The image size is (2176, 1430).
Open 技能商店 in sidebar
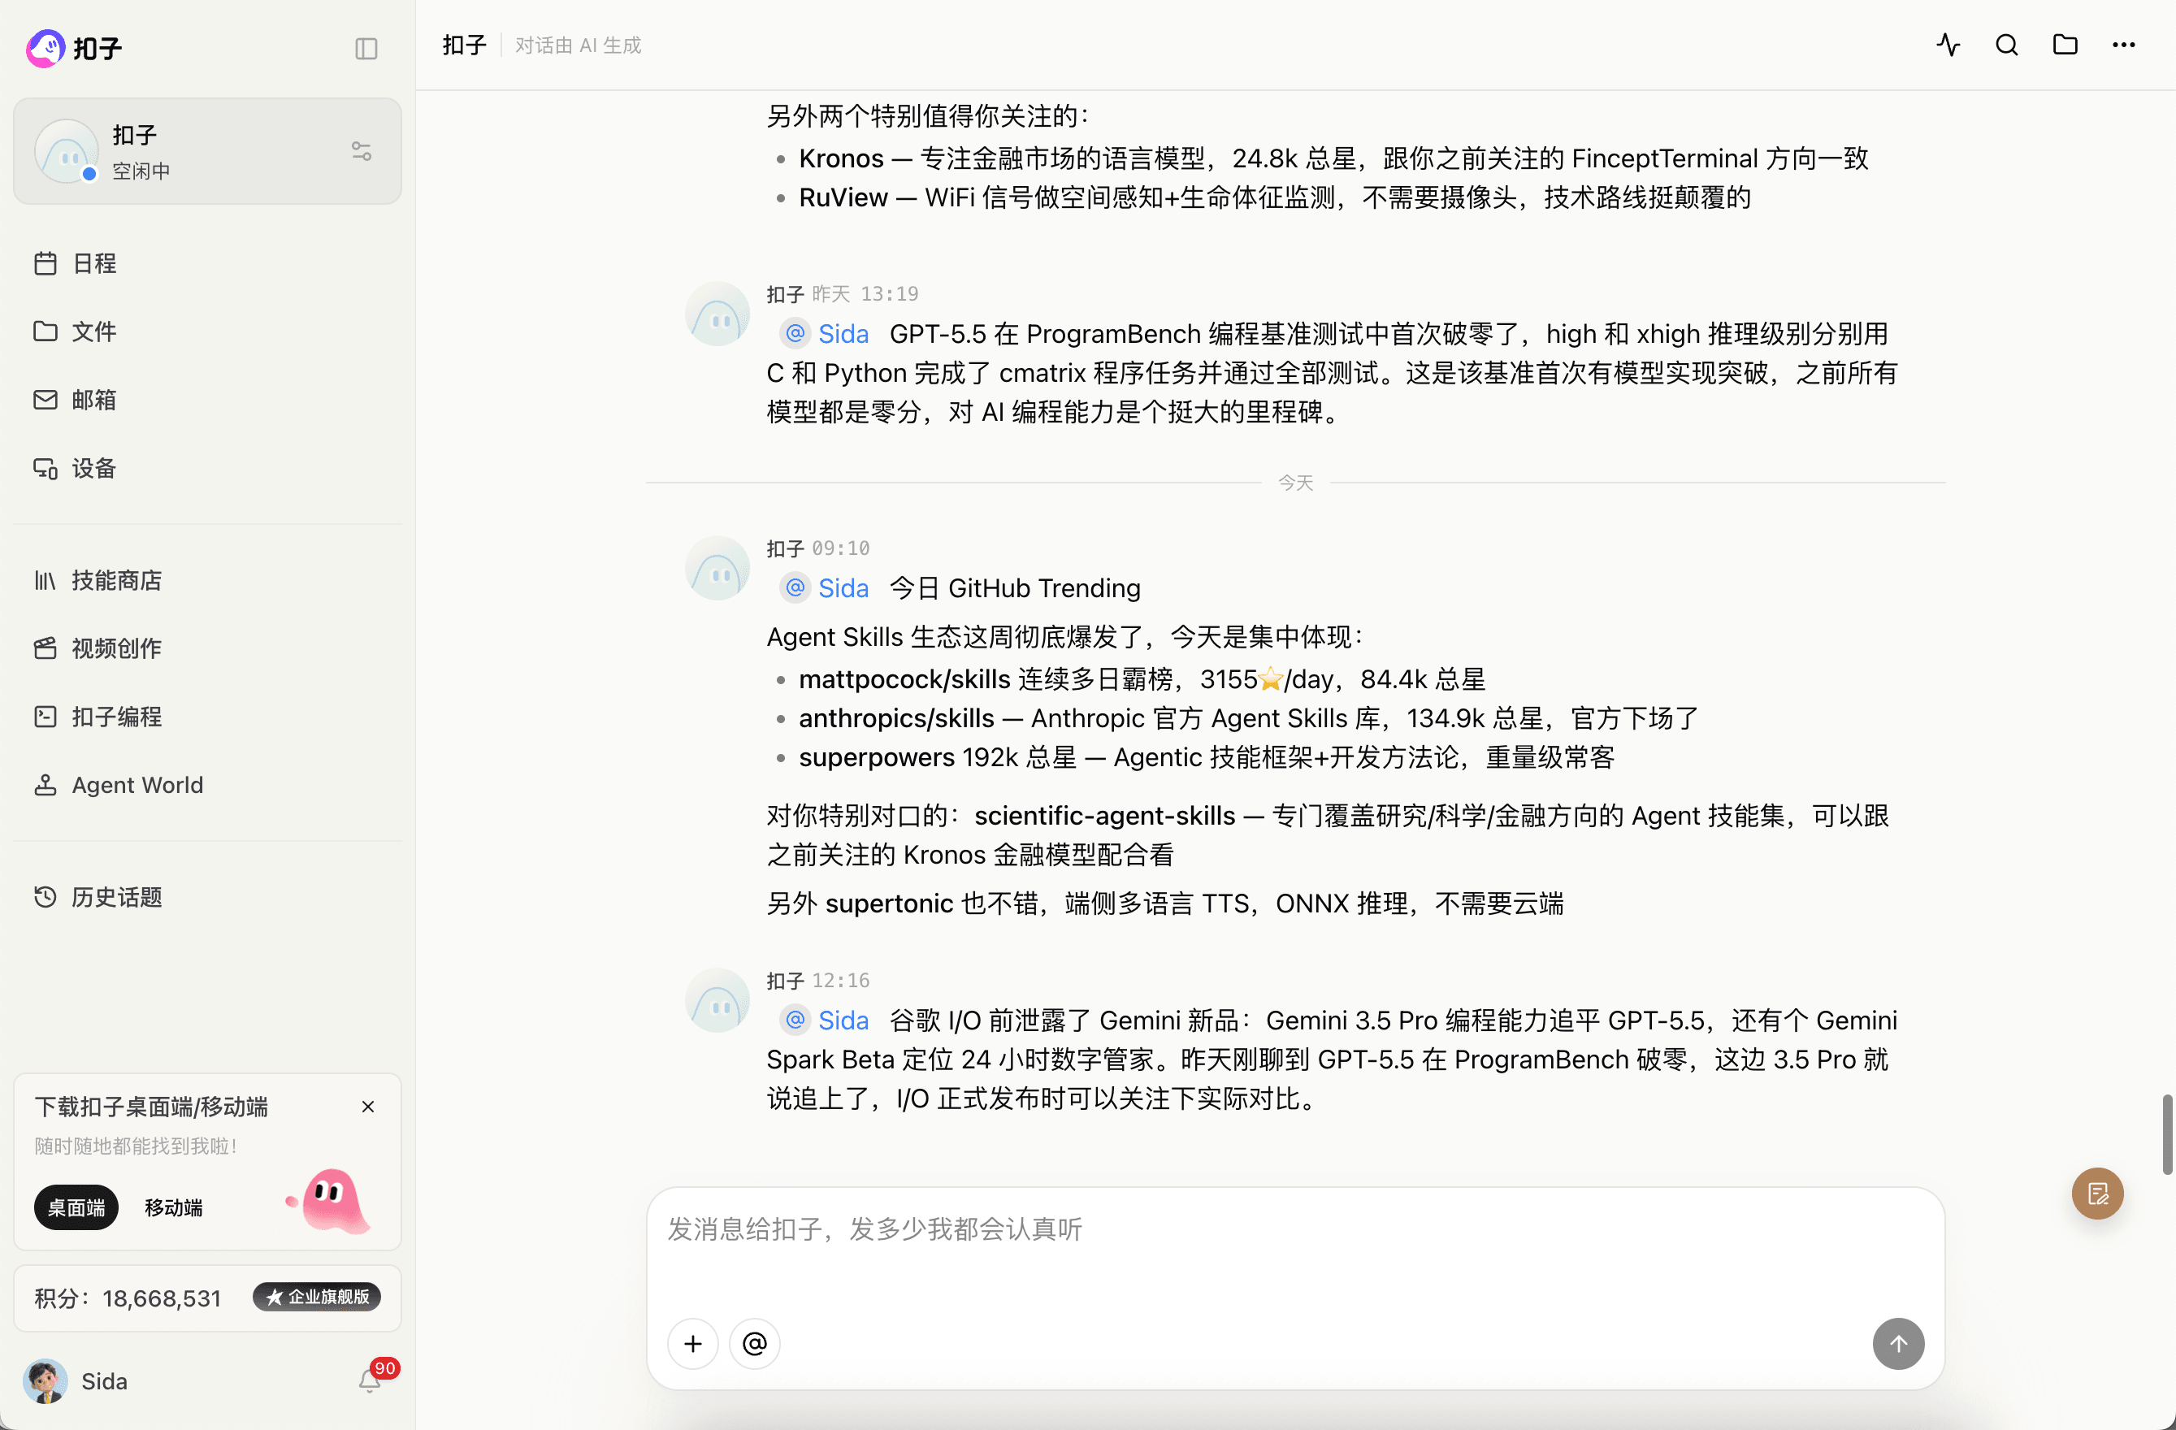pos(207,579)
